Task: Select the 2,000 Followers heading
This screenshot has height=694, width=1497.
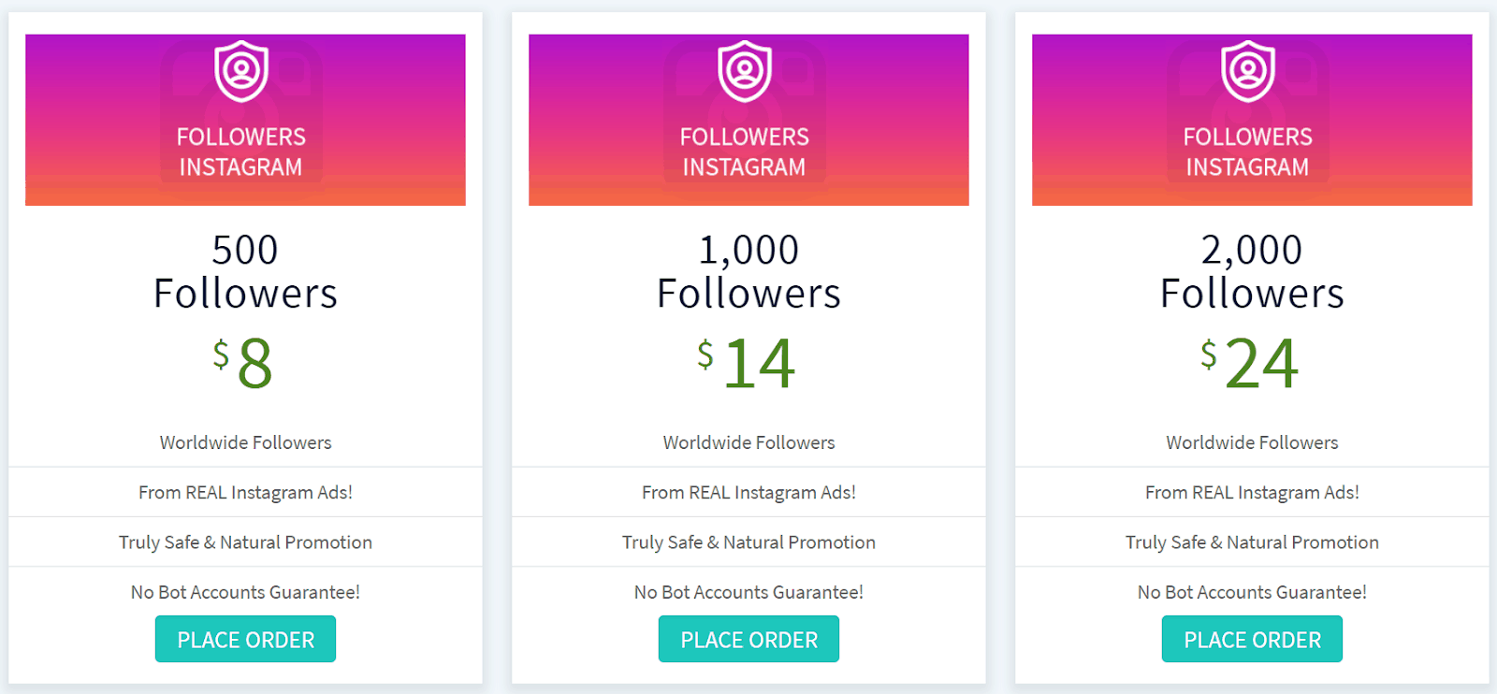Action: click(1252, 271)
